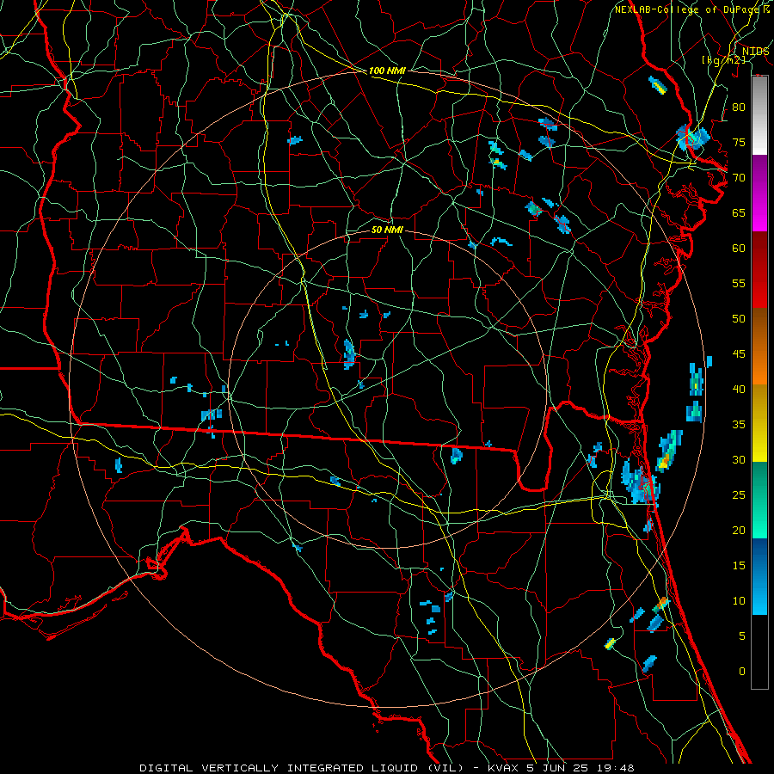The image size is (774, 774).
Task: Select the 15 value on the scale
Action: tap(739, 565)
